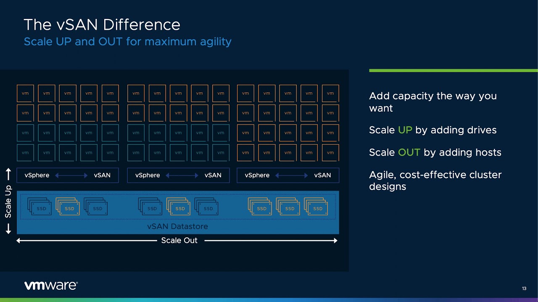The width and height of the screenshot is (538, 302).
Task: Click the slide title The vSAN Difference
Action: (x=102, y=25)
